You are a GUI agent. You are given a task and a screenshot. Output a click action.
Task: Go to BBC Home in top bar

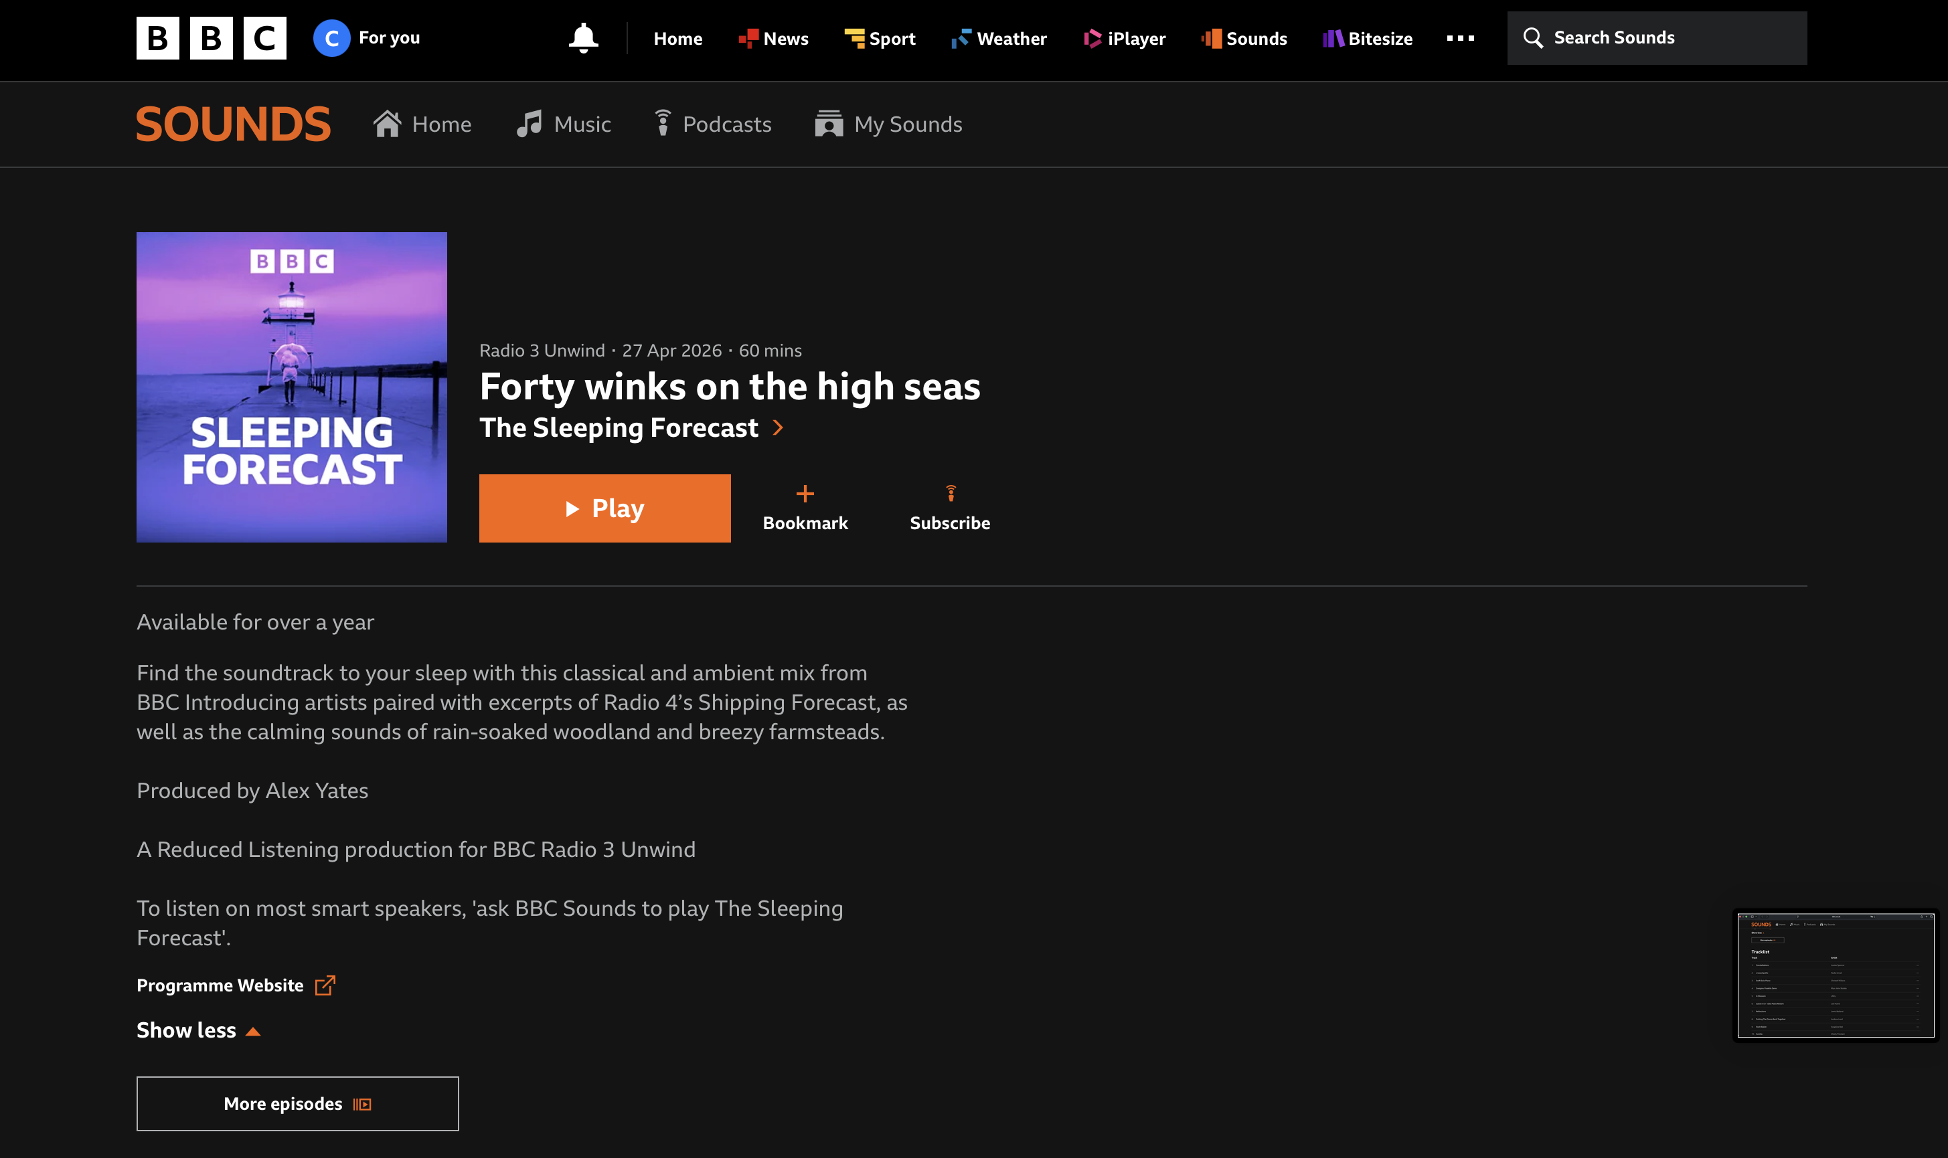(x=677, y=38)
